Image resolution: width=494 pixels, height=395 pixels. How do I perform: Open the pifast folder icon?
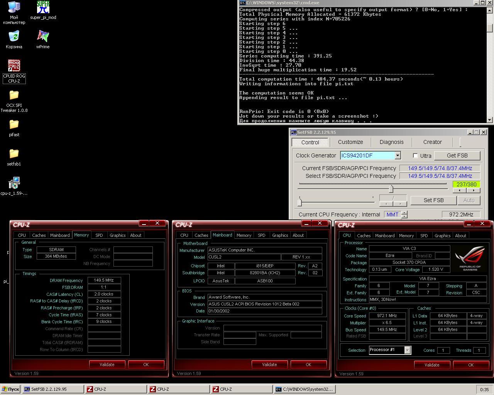click(x=14, y=128)
